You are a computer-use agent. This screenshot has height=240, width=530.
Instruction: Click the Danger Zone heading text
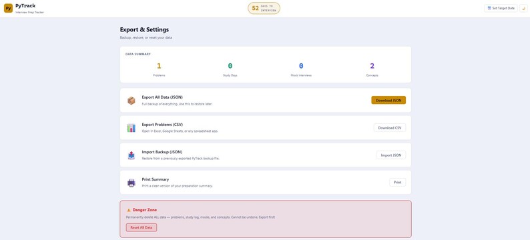point(145,210)
